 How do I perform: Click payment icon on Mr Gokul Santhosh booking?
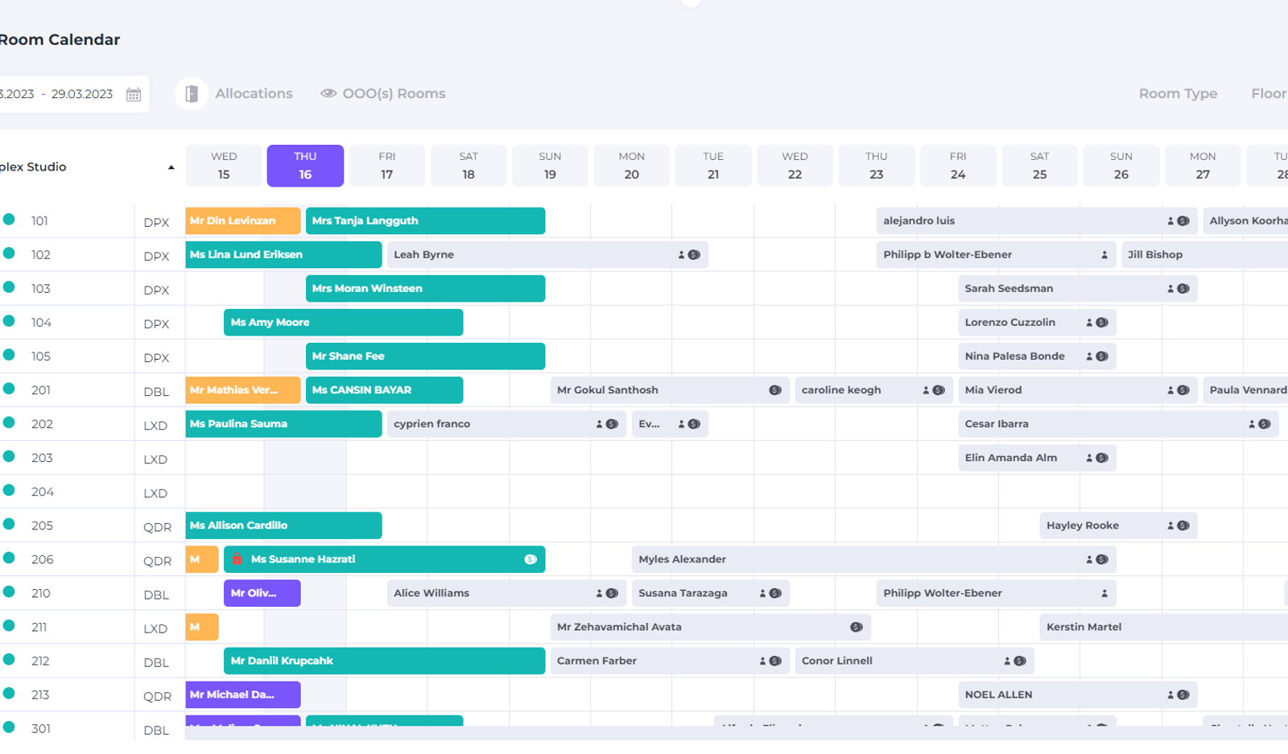[775, 390]
